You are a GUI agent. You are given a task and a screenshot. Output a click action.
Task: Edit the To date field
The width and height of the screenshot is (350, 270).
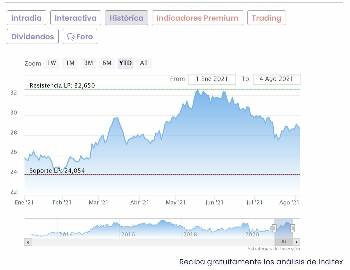(x=276, y=79)
